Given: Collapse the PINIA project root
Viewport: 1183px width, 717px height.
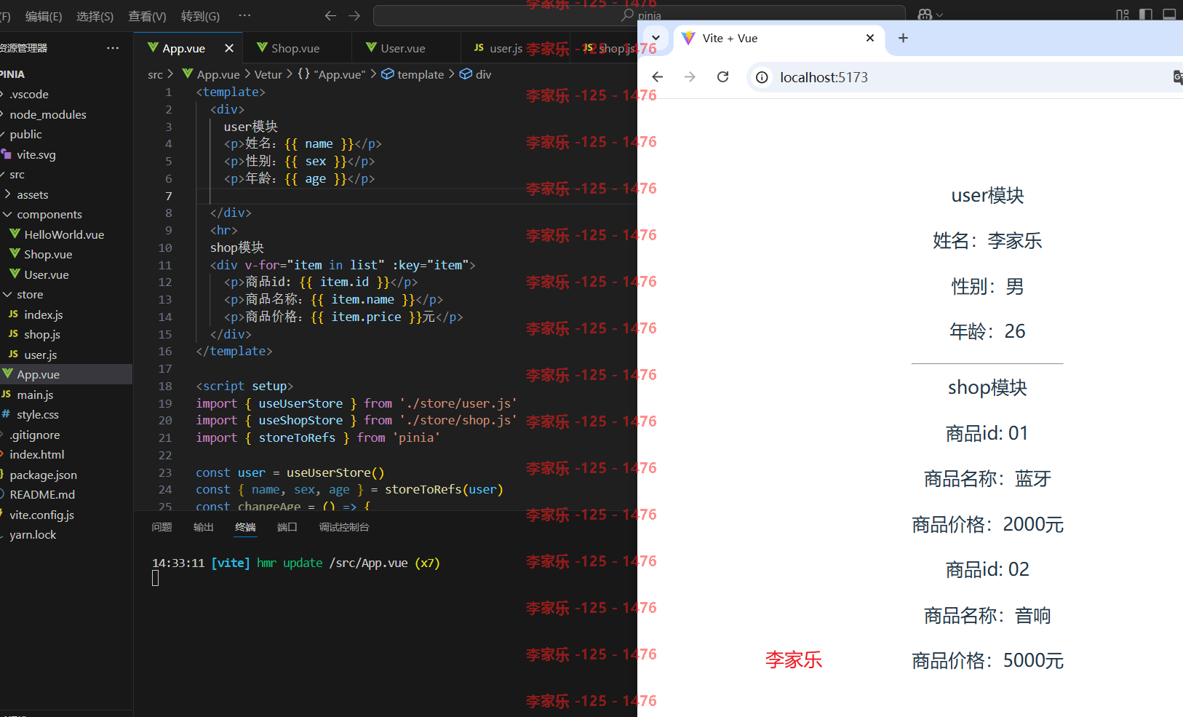Looking at the screenshot, I should click(12, 74).
